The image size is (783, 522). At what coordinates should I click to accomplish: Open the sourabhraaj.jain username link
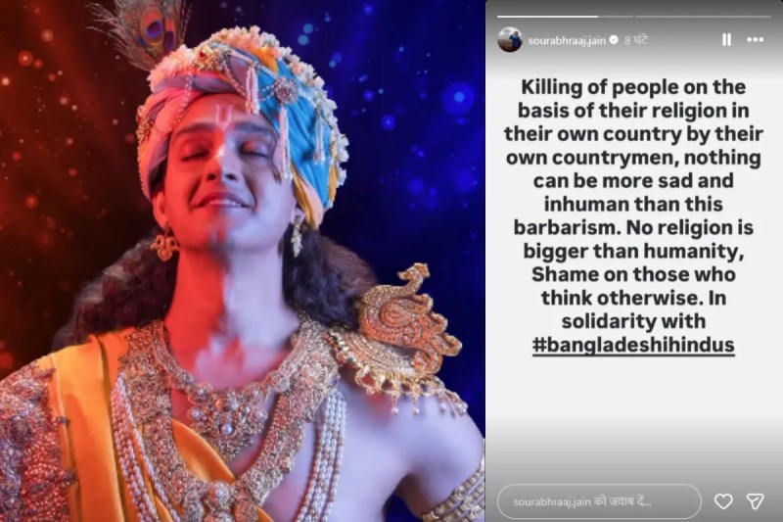coord(567,40)
